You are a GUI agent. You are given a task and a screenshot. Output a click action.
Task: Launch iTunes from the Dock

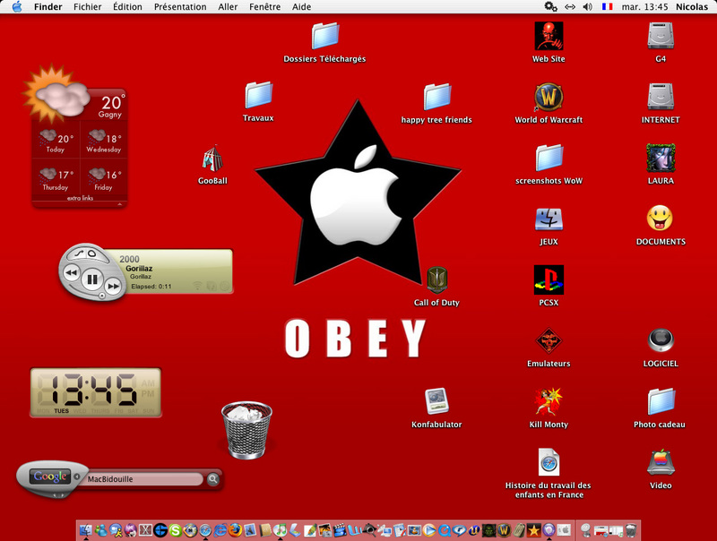coord(280,530)
